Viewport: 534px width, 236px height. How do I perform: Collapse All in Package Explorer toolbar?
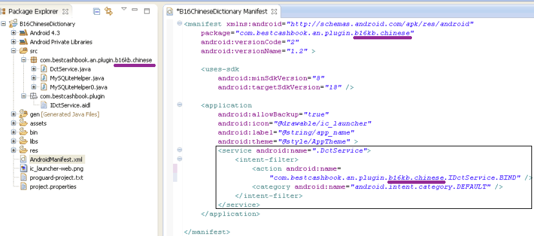pos(97,11)
